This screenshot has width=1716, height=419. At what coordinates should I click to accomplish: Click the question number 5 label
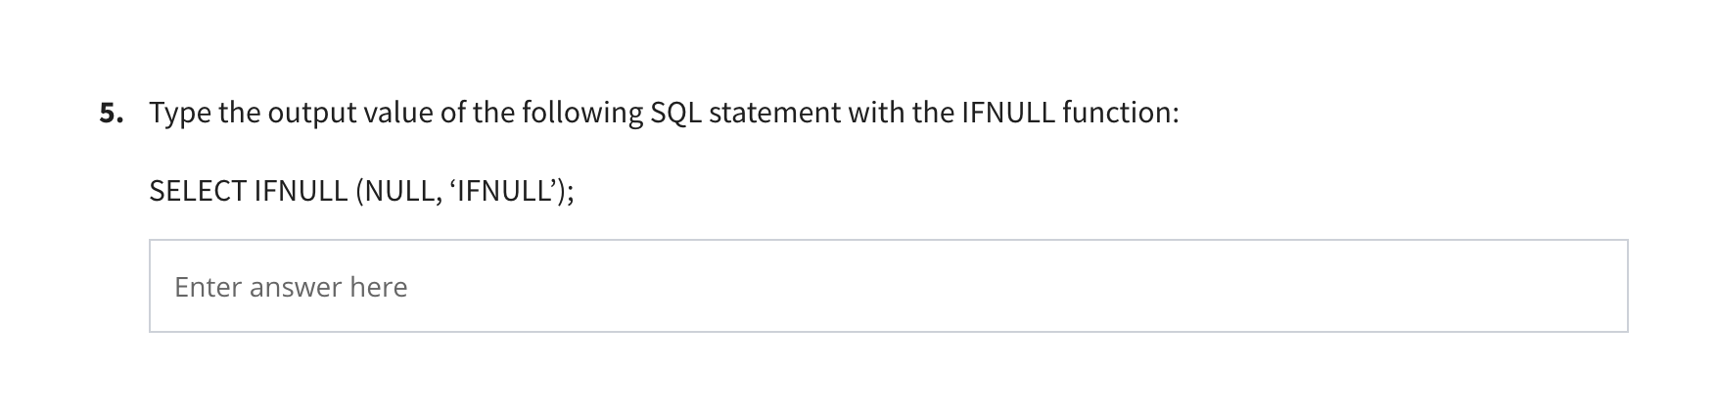(112, 114)
